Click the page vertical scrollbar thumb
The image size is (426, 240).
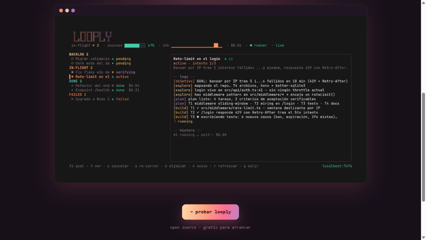click(x=424, y=147)
